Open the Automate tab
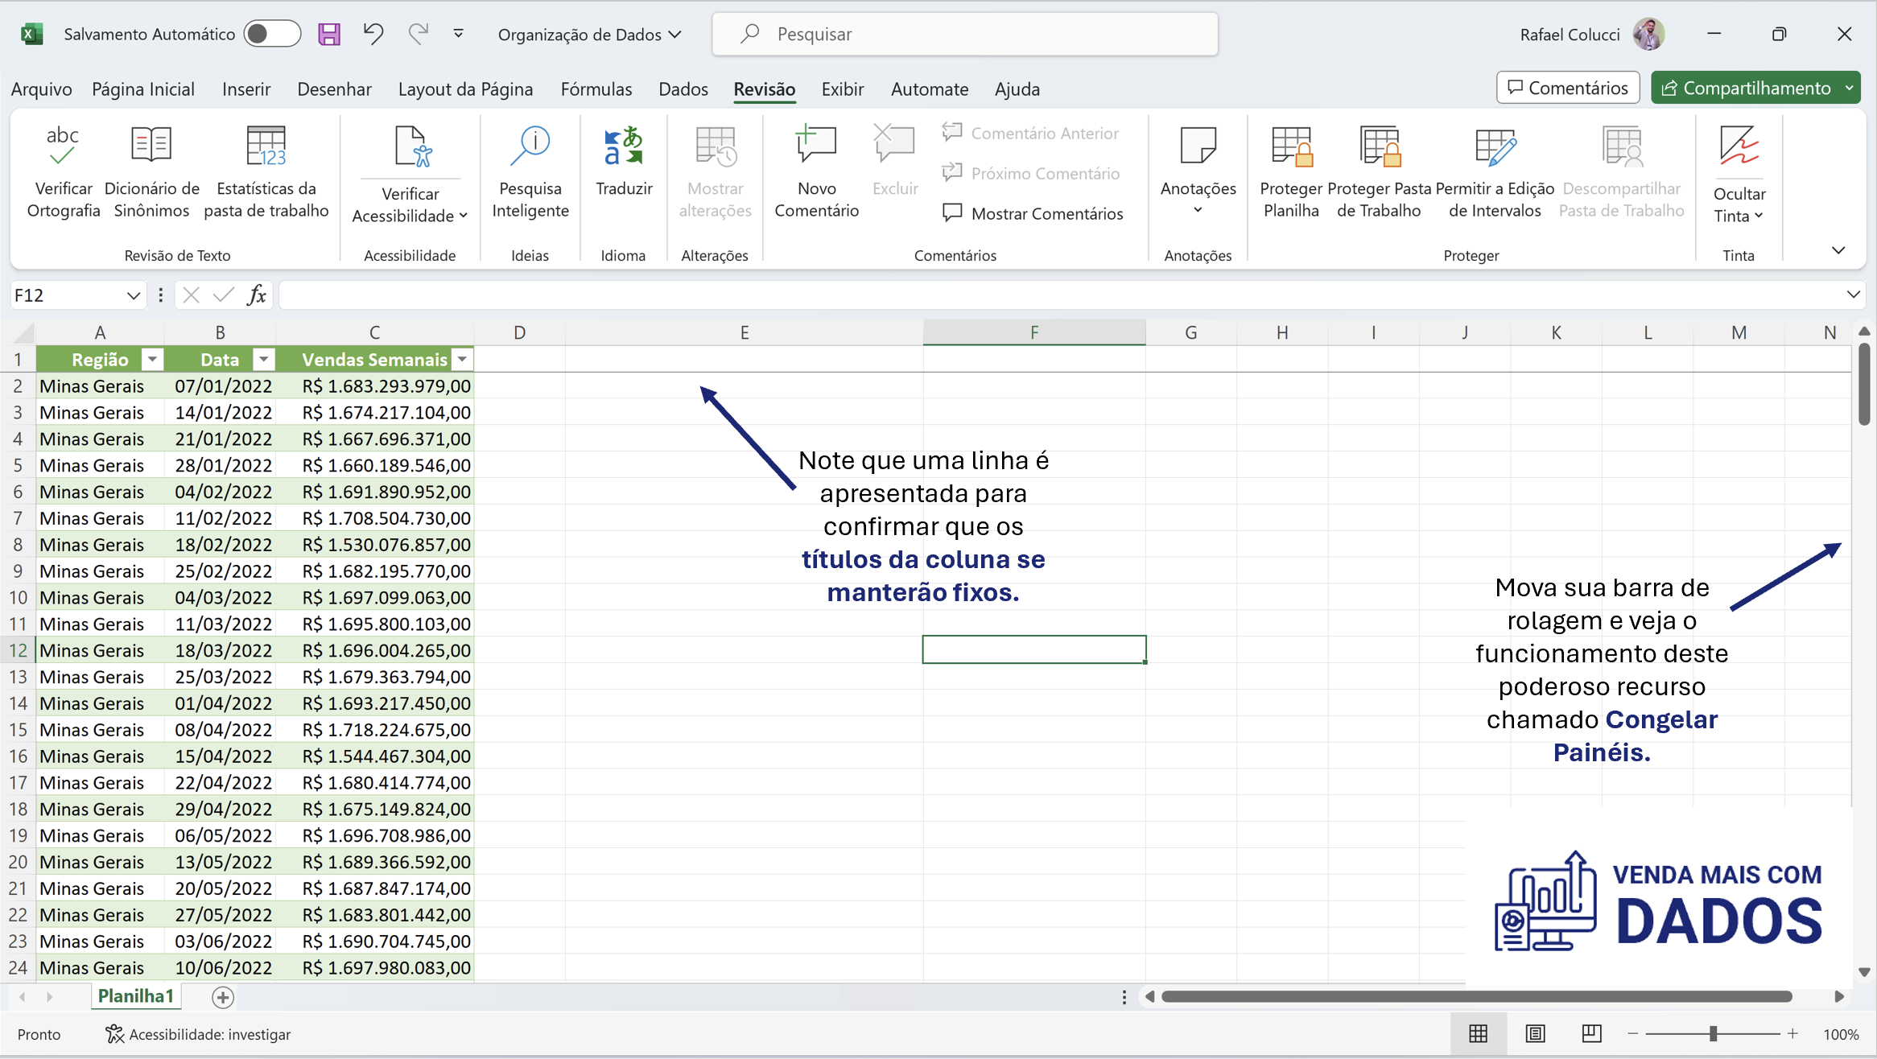 (930, 89)
